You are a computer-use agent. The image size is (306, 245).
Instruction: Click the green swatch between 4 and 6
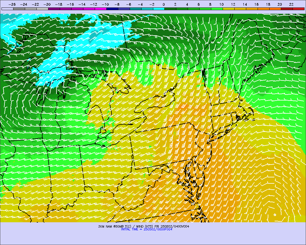[x=194, y=9]
